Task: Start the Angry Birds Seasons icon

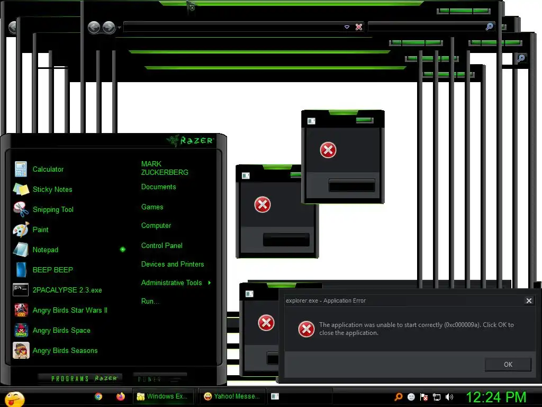Action: [x=21, y=350]
